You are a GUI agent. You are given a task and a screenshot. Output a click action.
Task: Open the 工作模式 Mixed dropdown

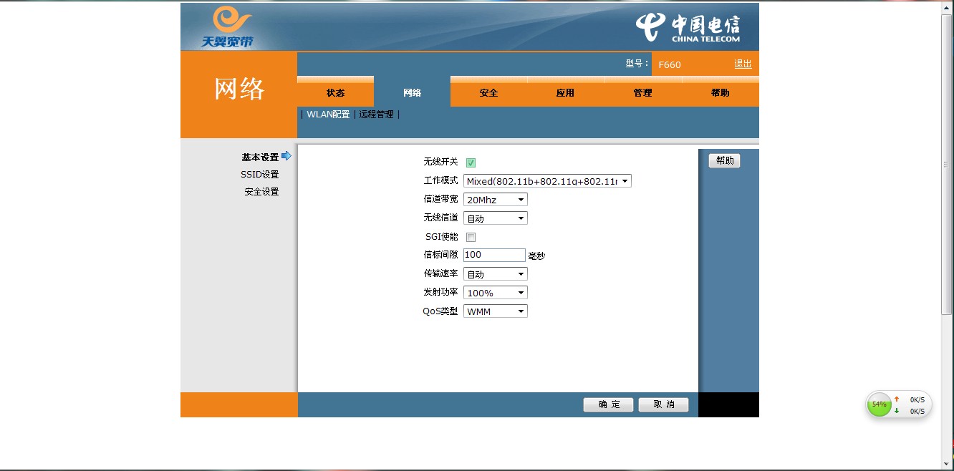(547, 181)
